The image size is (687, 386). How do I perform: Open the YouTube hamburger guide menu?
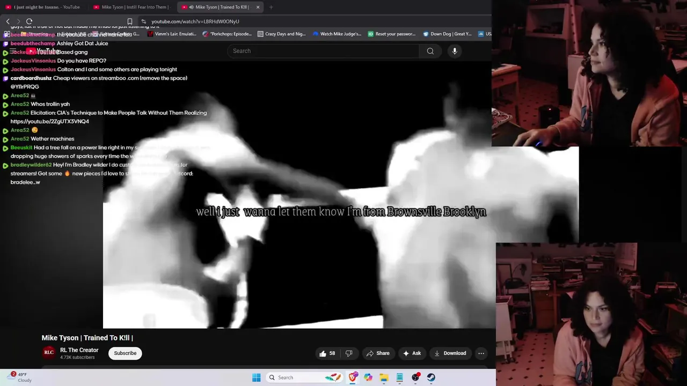pos(13,51)
